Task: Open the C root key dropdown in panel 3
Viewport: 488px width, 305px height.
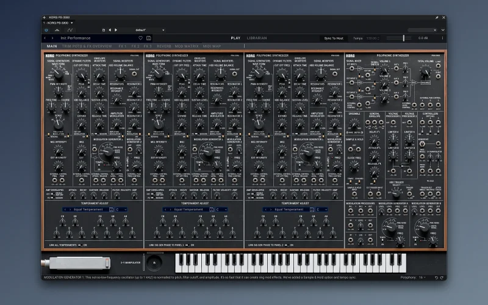Action: pyautogui.click(x=321, y=209)
